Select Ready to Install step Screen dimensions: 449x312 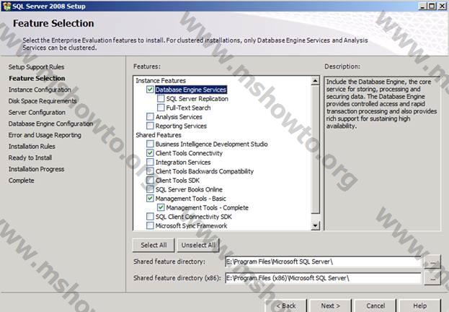30,157
